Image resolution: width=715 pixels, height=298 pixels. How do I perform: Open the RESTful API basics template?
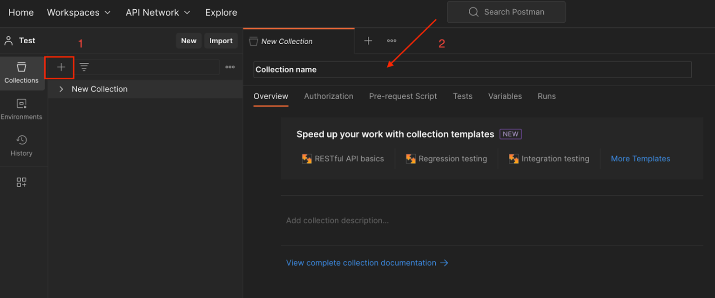[343, 159]
